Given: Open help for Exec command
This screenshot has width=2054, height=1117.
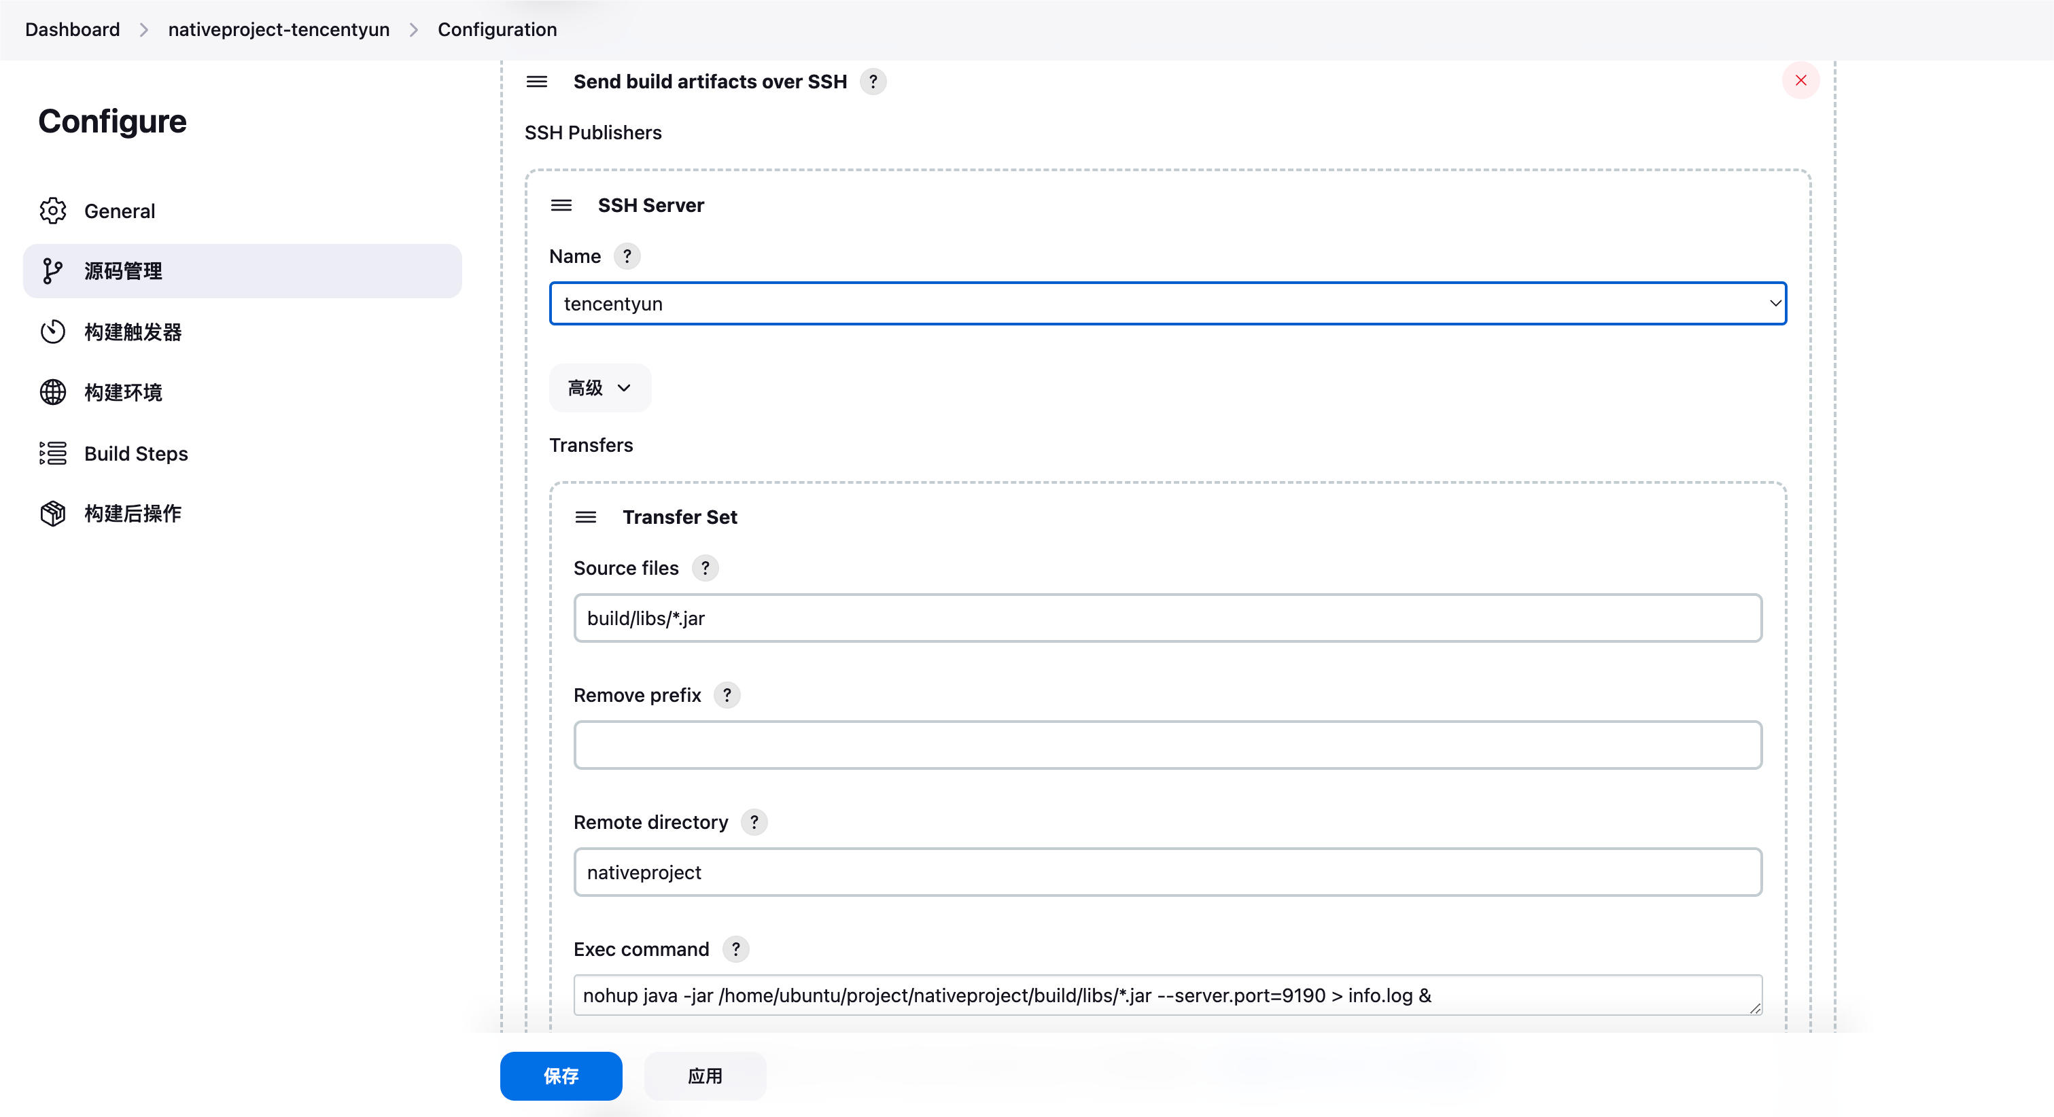Looking at the screenshot, I should 735,948.
